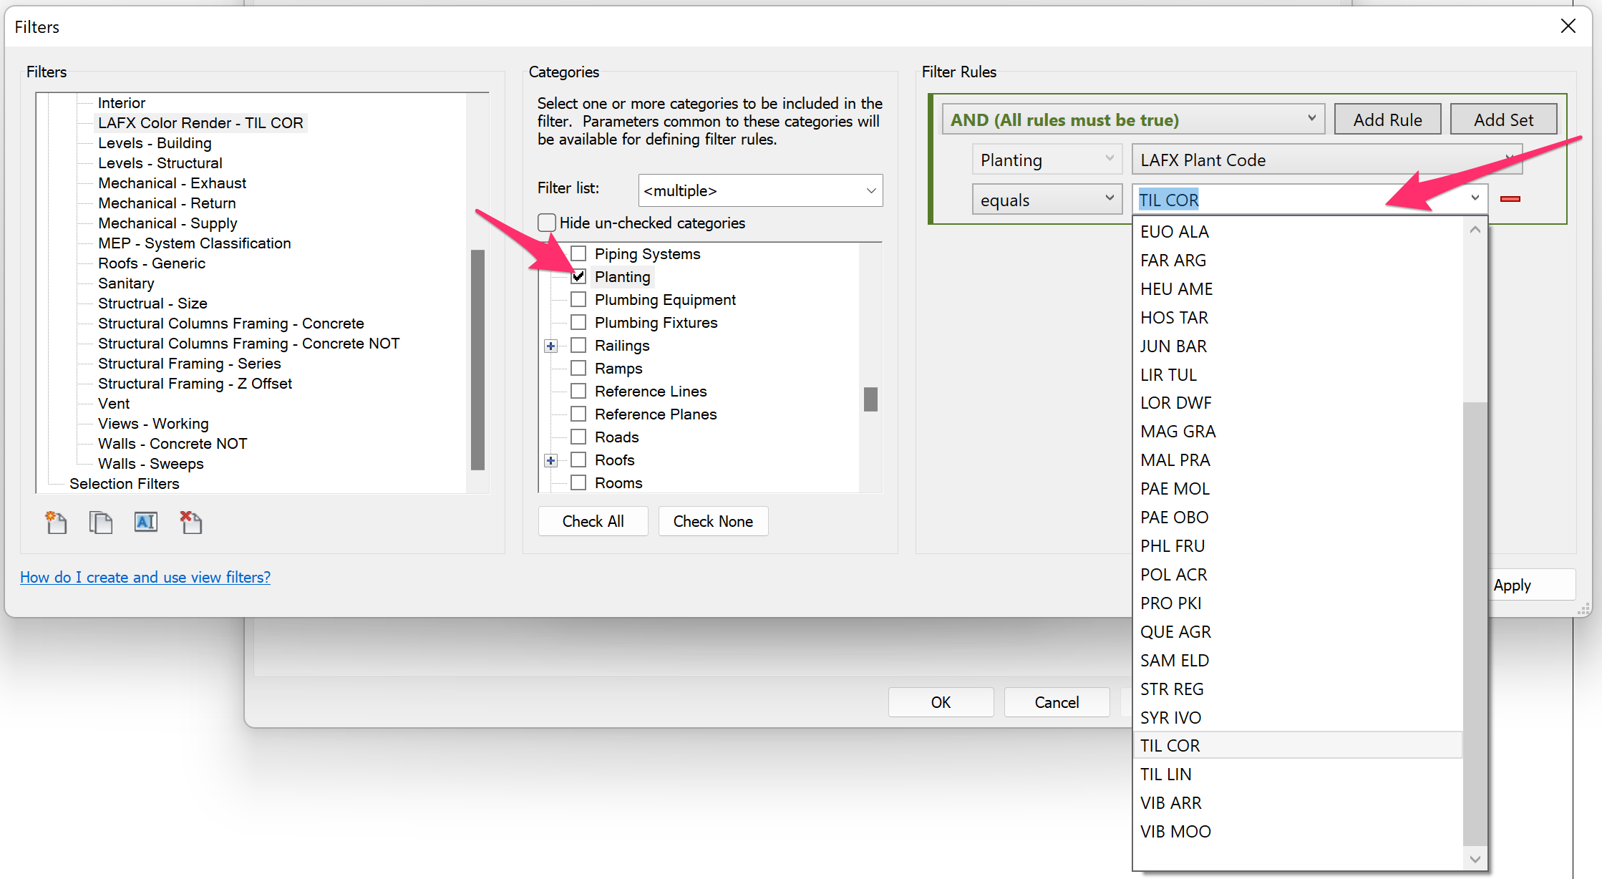Click the Apply button
This screenshot has width=1602, height=879.
1530,585
